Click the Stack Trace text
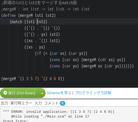The width and height of the screenshot is (138, 122). [x=15, y=121]
